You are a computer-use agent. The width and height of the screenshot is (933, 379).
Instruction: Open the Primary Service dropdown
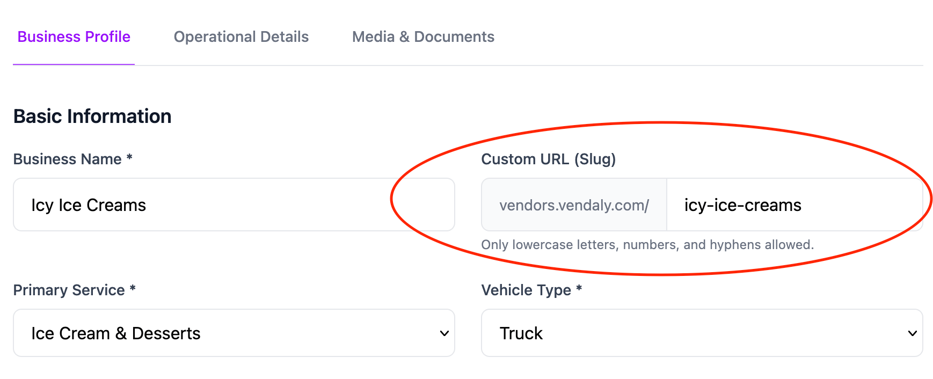point(234,333)
